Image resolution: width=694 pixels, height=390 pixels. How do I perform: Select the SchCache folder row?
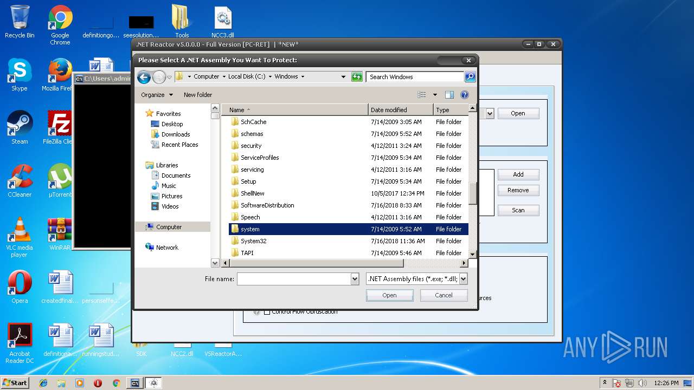point(349,122)
